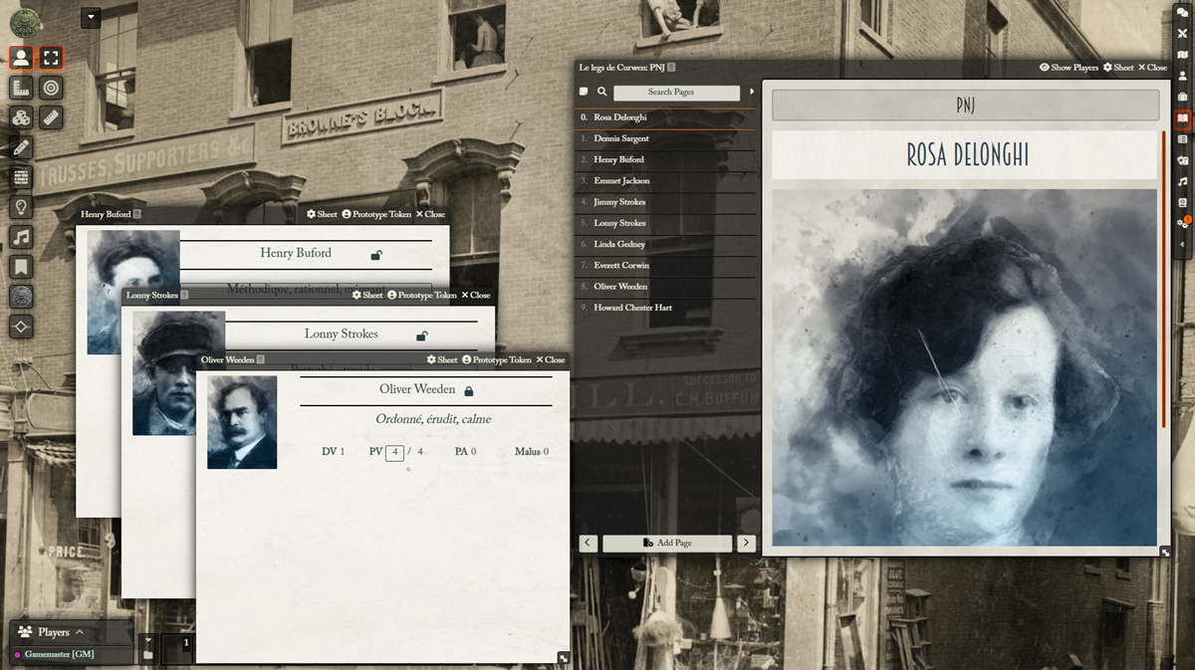Click Show Players in journal header
The width and height of the screenshot is (1195, 670).
1069,68
